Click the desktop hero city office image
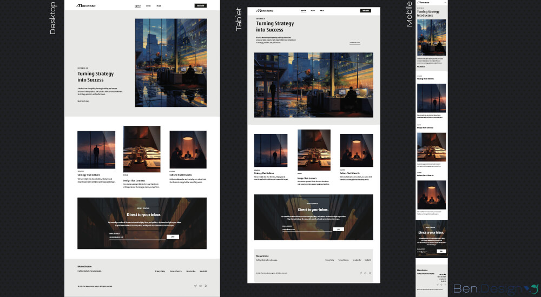 tap(170, 63)
